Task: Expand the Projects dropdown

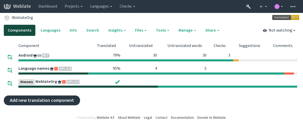Action: click(x=73, y=6)
